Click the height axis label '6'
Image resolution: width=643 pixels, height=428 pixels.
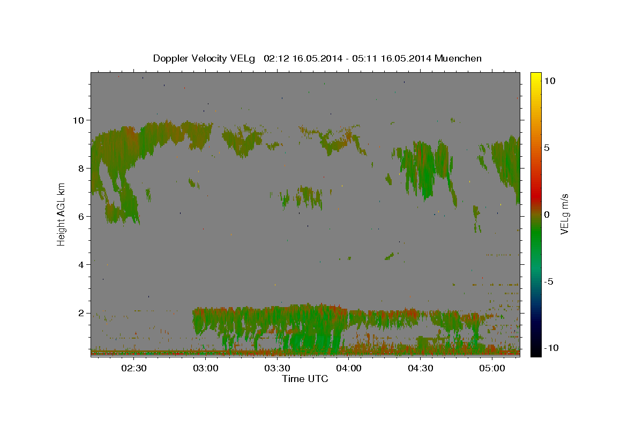81,216
